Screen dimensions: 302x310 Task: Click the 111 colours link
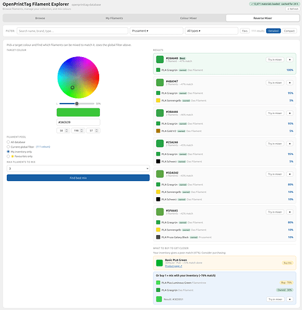click(x=43, y=147)
